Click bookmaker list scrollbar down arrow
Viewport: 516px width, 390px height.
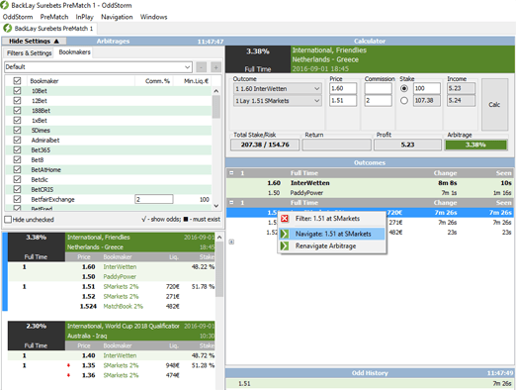[216, 206]
